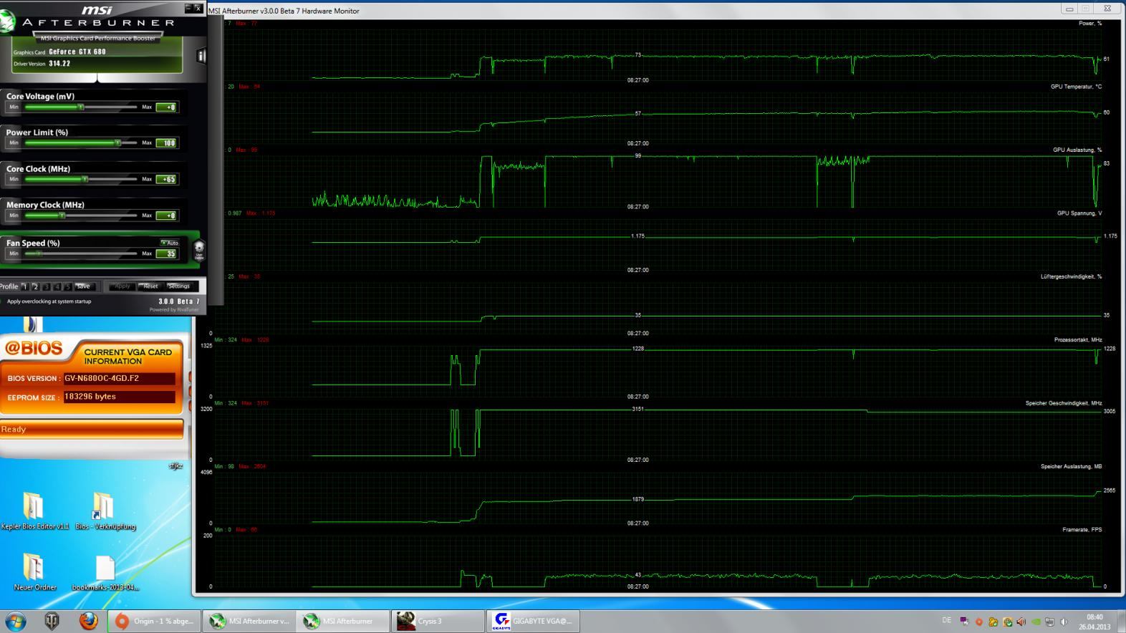Select Afterburner profile slot 4
Screen dimensions: 1126x633
click(57, 286)
